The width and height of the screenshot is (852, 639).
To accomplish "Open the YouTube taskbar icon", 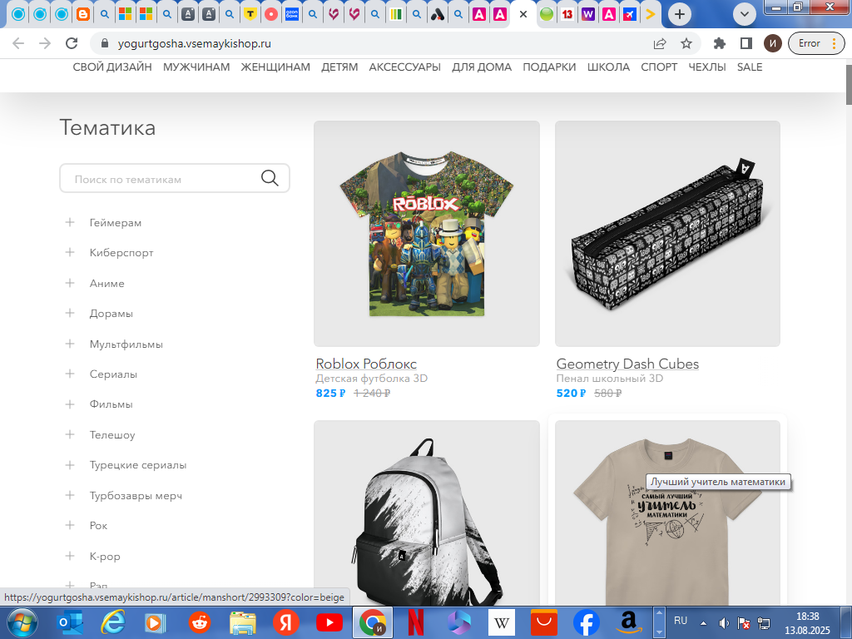I will (x=329, y=622).
